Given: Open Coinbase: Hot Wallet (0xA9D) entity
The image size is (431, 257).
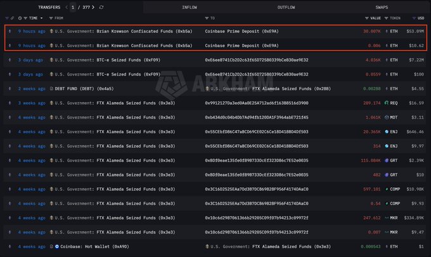Looking at the screenshot, I should pos(94,247).
